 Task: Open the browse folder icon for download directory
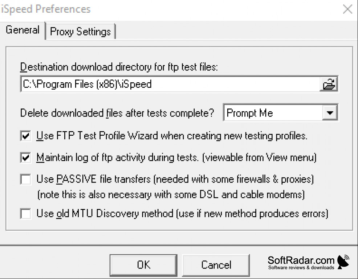329,84
